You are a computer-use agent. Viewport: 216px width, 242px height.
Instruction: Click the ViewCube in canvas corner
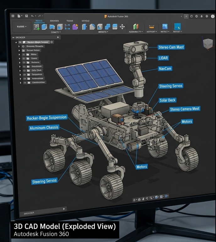point(208,43)
